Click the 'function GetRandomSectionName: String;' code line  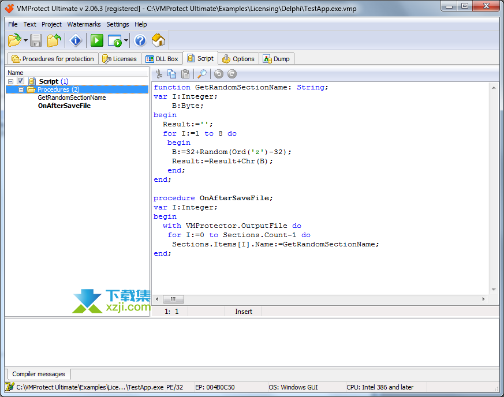tap(241, 87)
